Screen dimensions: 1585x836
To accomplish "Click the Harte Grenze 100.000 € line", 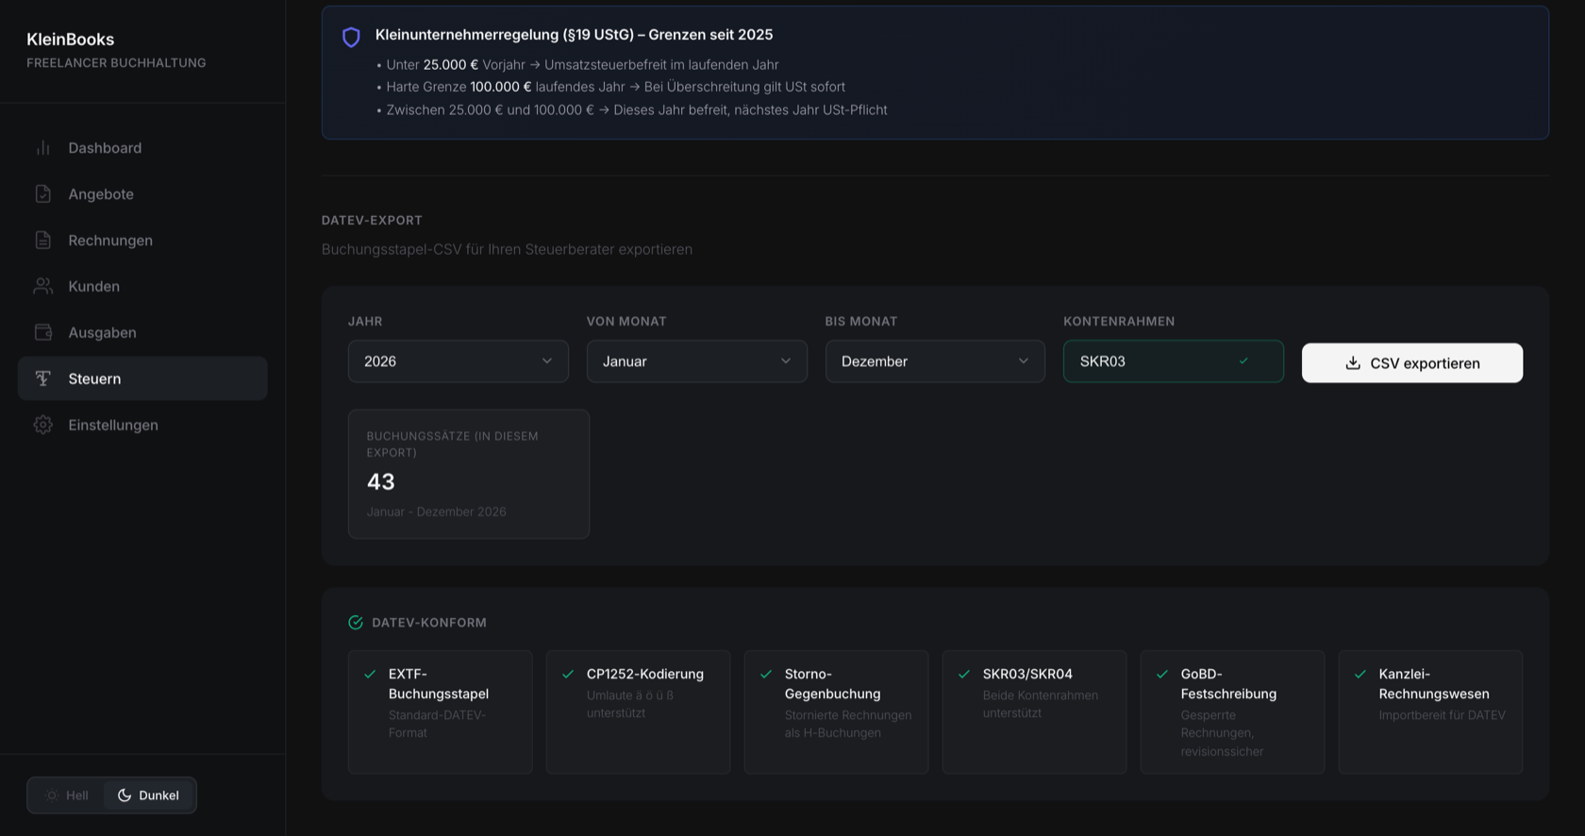I will tap(615, 87).
